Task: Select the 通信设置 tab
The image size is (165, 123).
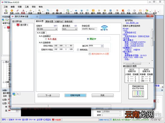Action: (x=40, y=21)
